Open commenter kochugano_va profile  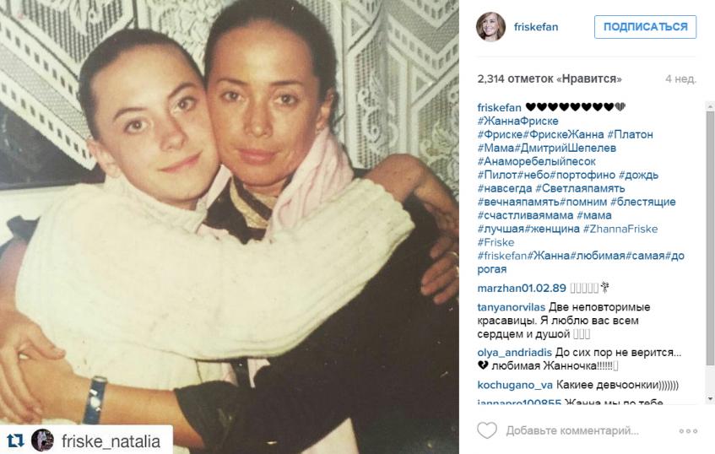(515, 385)
